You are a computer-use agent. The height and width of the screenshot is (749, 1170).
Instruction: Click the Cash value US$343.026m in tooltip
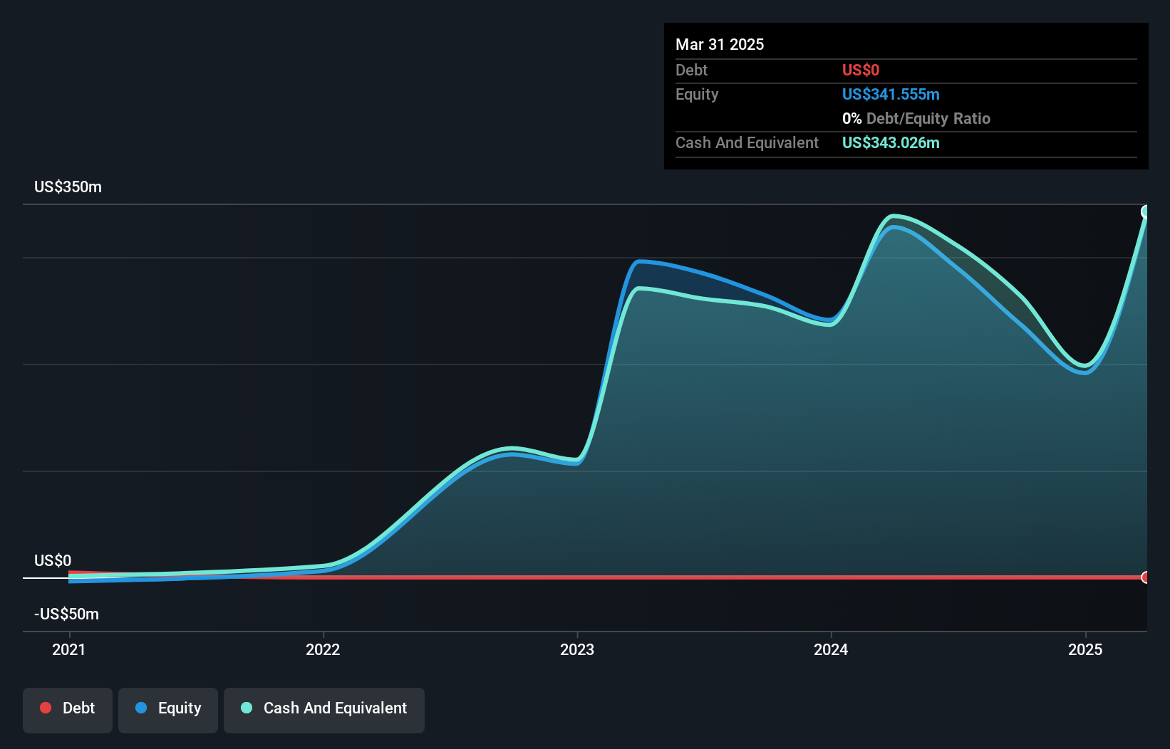(891, 143)
